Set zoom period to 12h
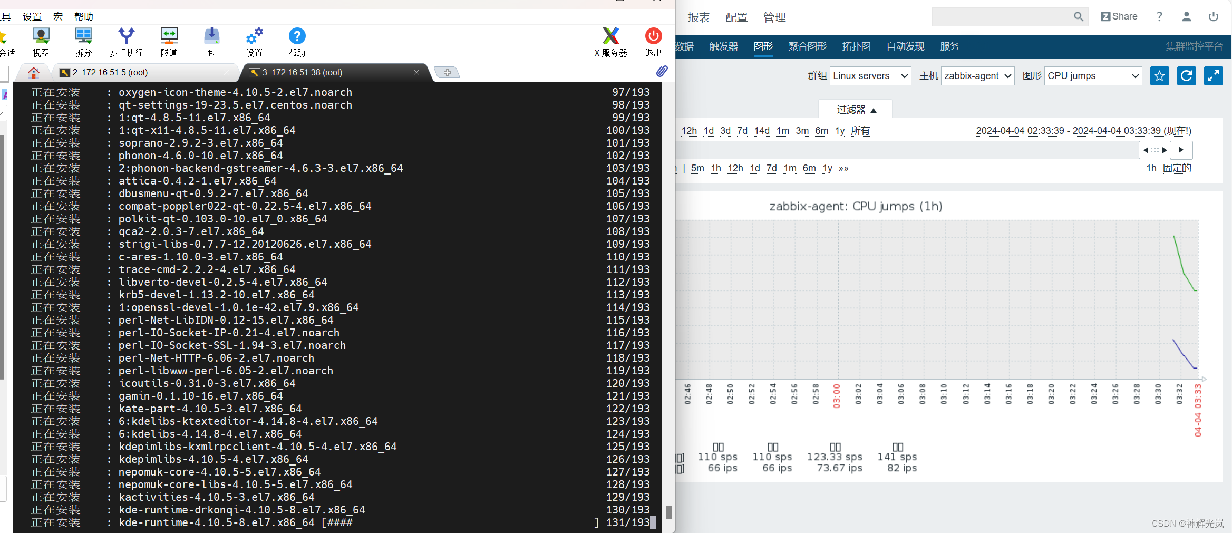The width and height of the screenshot is (1232, 533). [689, 131]
